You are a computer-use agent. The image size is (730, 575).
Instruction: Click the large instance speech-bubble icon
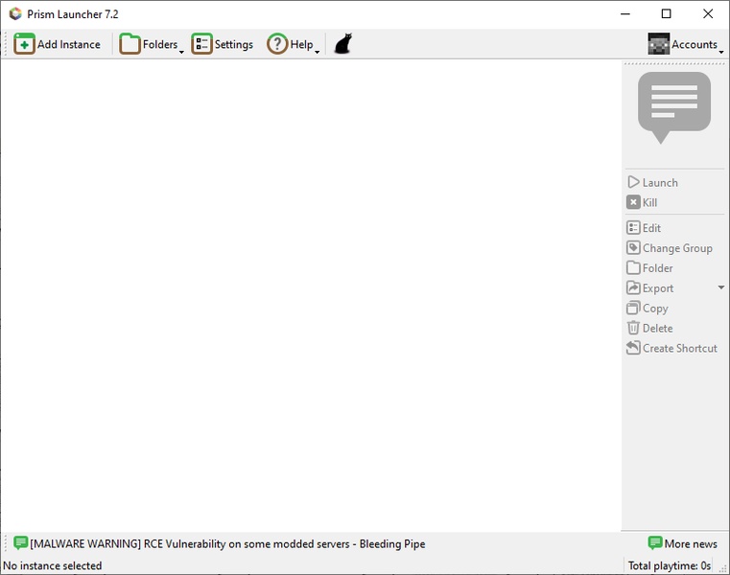(673, 107)
